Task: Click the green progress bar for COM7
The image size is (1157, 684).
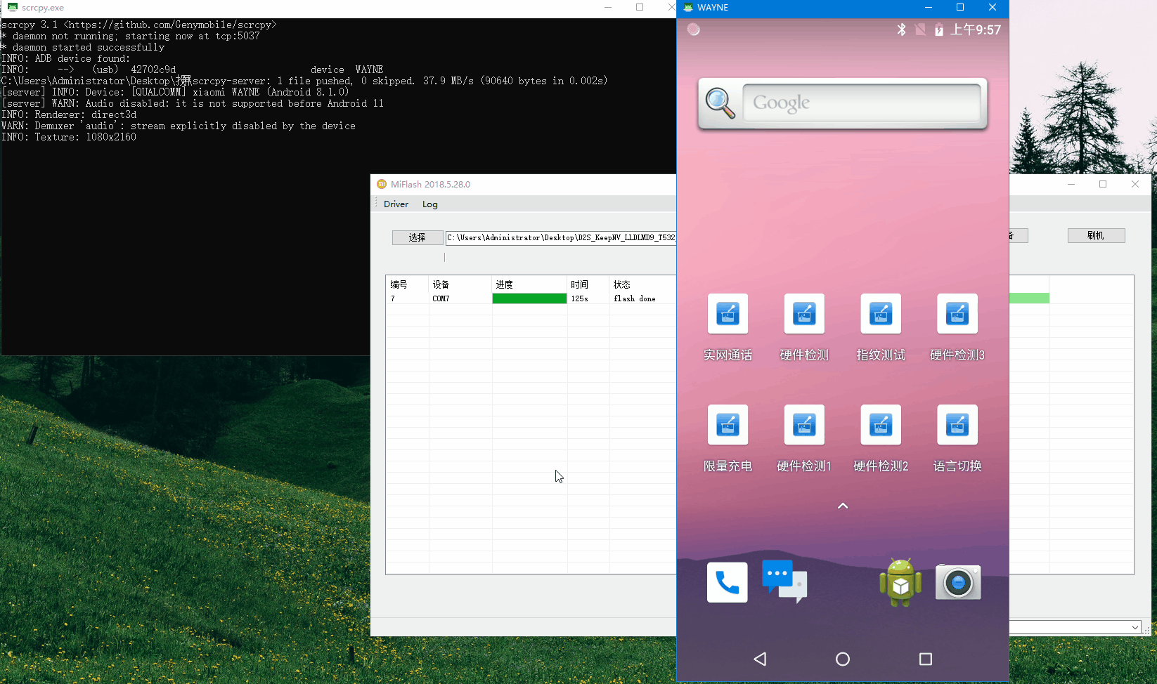Action: [x=529, y=298]
